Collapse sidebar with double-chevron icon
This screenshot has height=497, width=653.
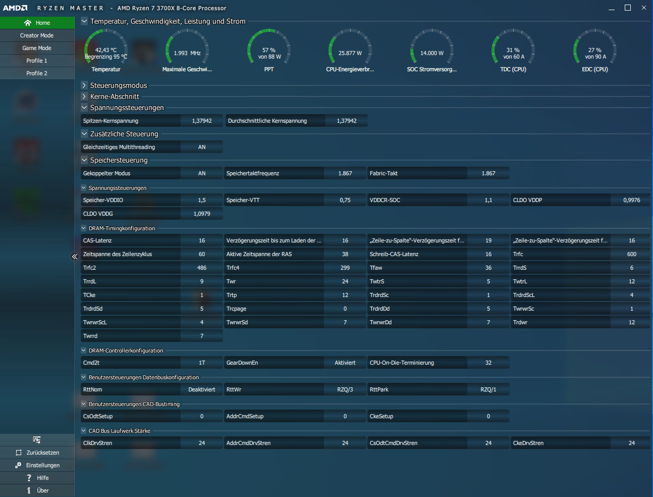[x=75, y=257]
